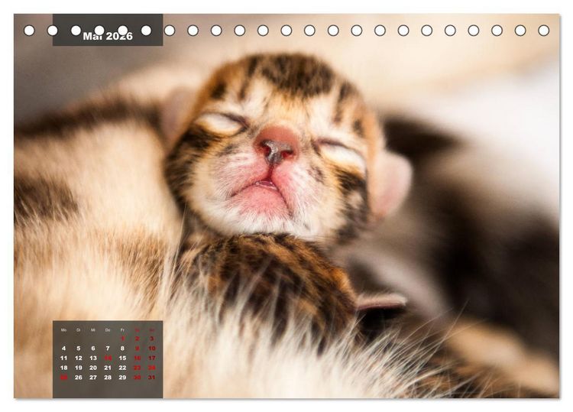Viewport: 573px width, 412px height.
Task: Click date 13 in the grid
Action: point(93,358)
